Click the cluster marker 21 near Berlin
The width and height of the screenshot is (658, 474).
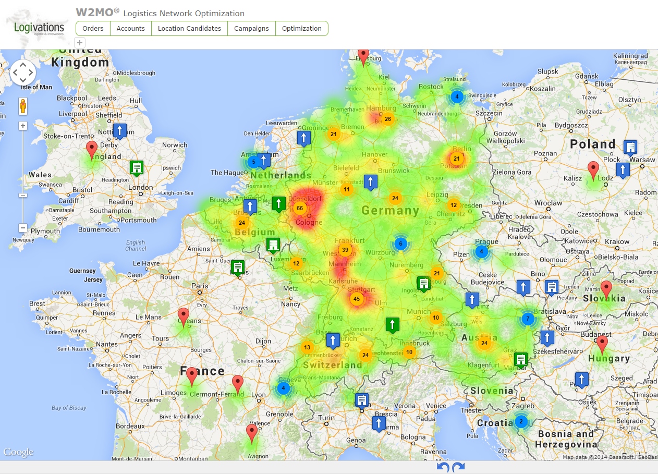pyautogui.click(x=457, y=159)
